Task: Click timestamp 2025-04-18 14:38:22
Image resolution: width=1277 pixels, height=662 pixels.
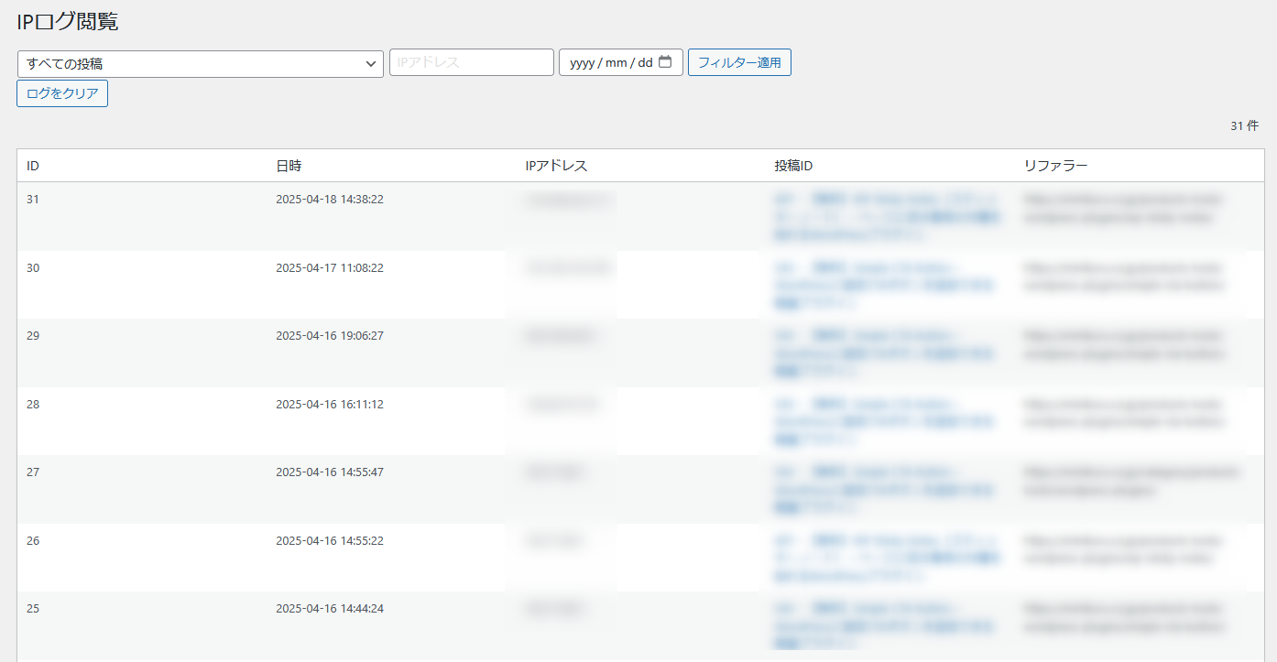Action: (330, 199)
